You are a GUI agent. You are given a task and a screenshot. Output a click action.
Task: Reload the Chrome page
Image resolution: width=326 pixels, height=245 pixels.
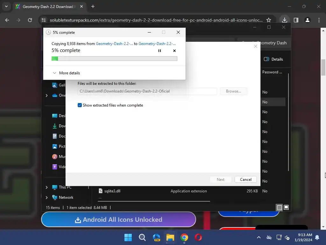pyautogui.click(x=30, y=20)
